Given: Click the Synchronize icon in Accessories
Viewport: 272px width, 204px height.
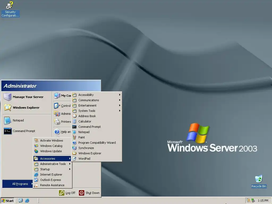Looking at the screenshot, I should point(74,148).
